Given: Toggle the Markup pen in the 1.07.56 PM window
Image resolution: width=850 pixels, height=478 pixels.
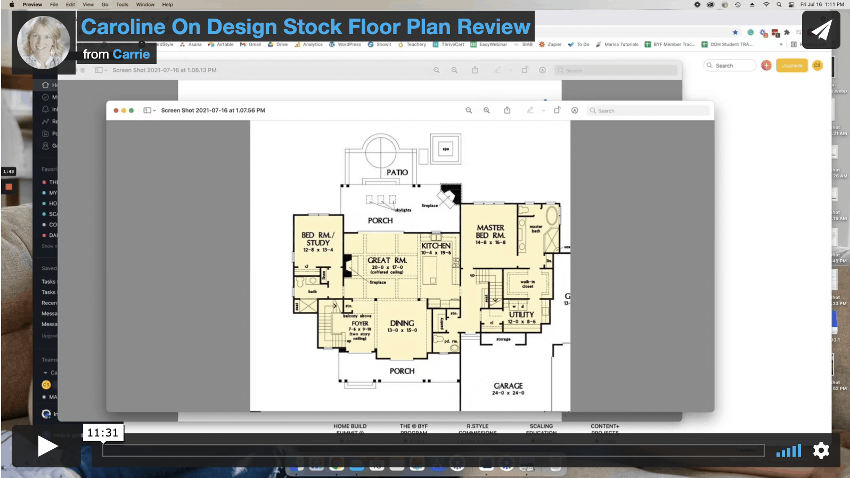Looking at the screenshot, I should 530,110.
